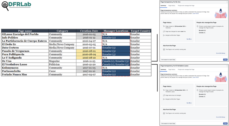Click See More in El Verdadero Lasso page history

[189, 103]
